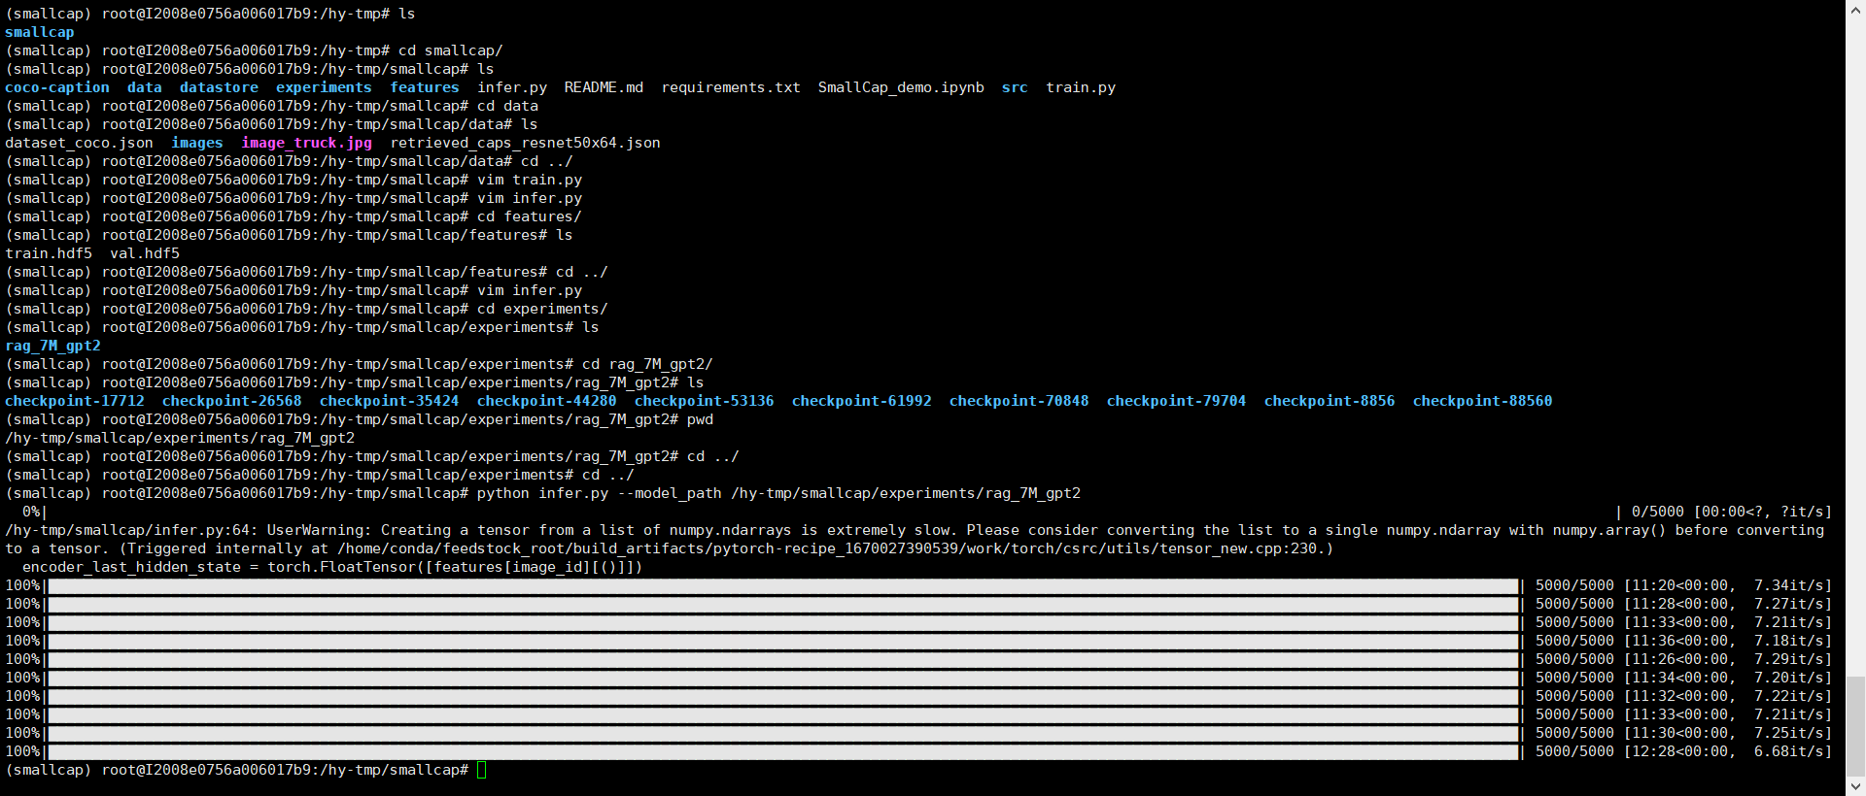Click the green terminal cursor block
The height and width of the screenshot is (796, 1866).
pyautogui.click(x=481, y=770)
